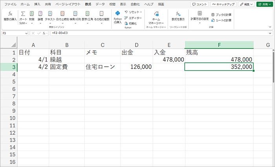Expand the formula bar chevron
The height and width of the screenshot is (167, 275).
pyautogui.click(x=270, y=33)
